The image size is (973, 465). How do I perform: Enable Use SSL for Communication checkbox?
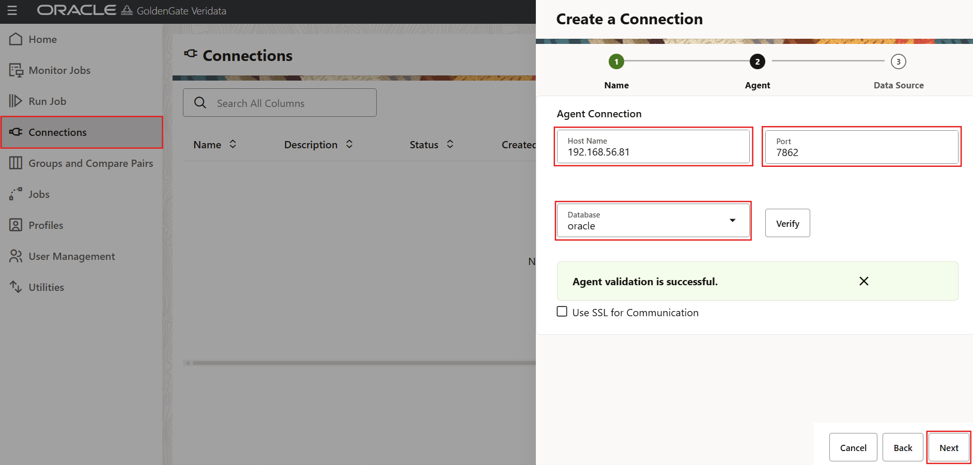coord(562,312)
